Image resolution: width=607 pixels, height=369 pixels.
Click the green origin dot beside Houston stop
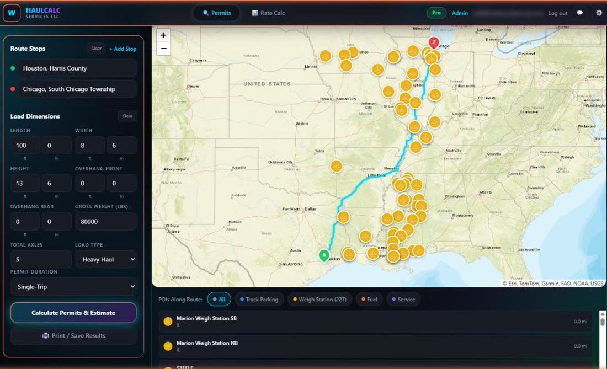(x=13, y=68)
